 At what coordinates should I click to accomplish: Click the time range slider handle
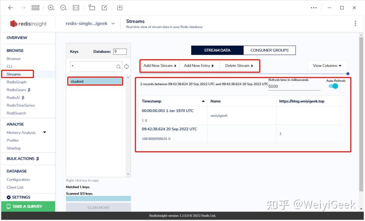click(x=348, y=74)
